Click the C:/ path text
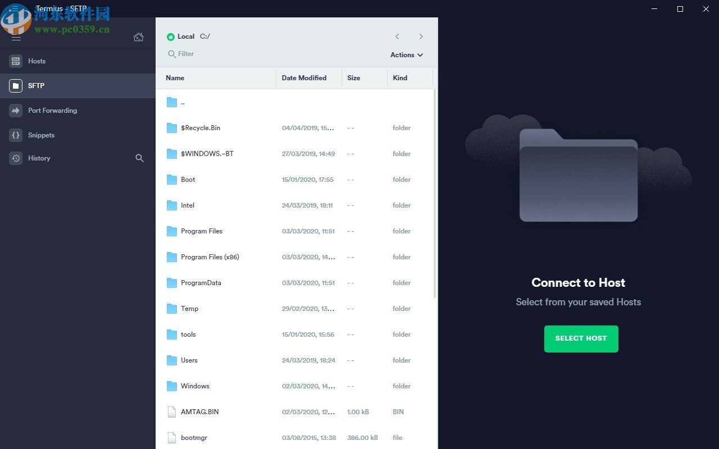Viewport: 719px width, 449px height. coord(205,36)
